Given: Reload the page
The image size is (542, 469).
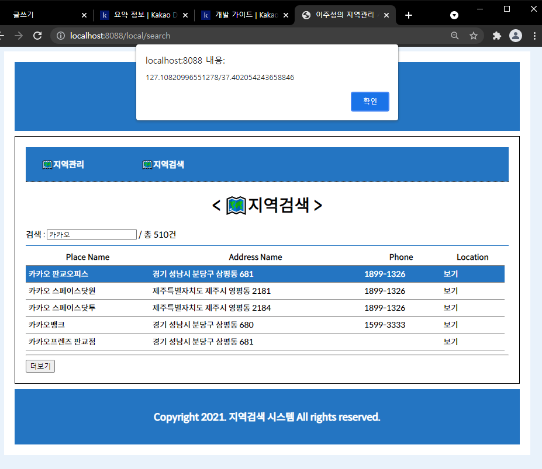Looking at the screenshot, I should click(x=37, y=36).
